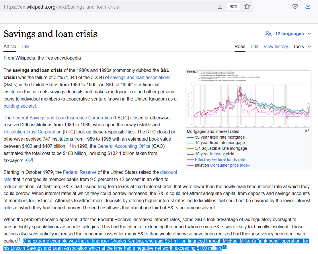Switch to the Article tab
Image resolution: width=318 pixels, height=254 pixels.
(x=10, y=47)
